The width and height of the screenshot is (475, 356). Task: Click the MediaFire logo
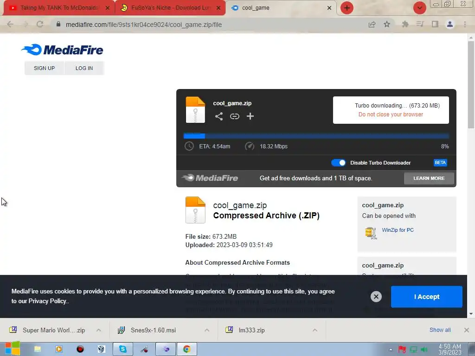point(62,50)
